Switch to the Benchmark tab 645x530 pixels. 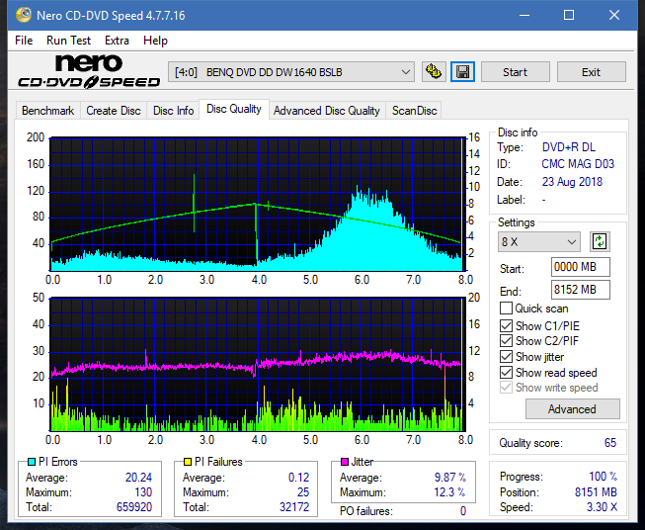click(x=47, y=111)
